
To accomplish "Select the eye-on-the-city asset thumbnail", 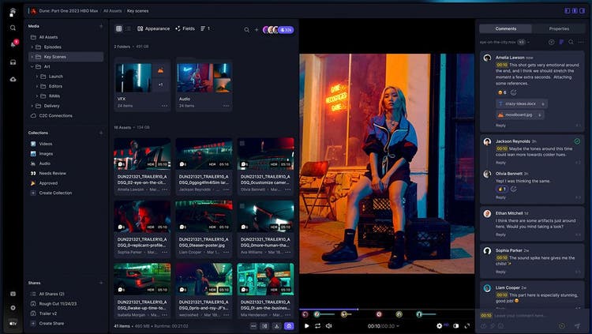I will pos(142,154).
